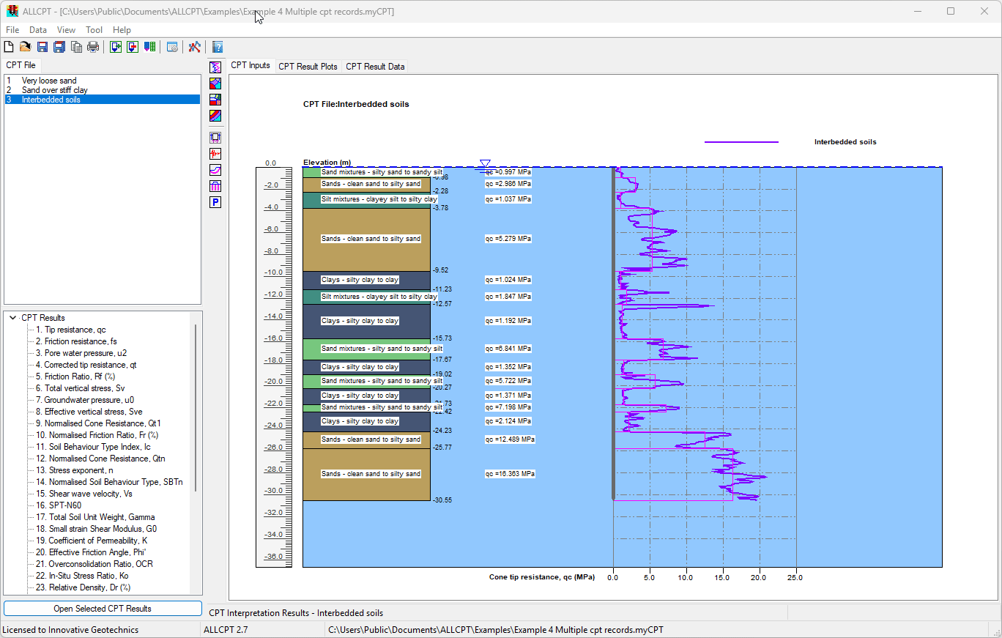1002x638 pixels.
Task: Open the window settings gear icon
Action: coord(172,47)
